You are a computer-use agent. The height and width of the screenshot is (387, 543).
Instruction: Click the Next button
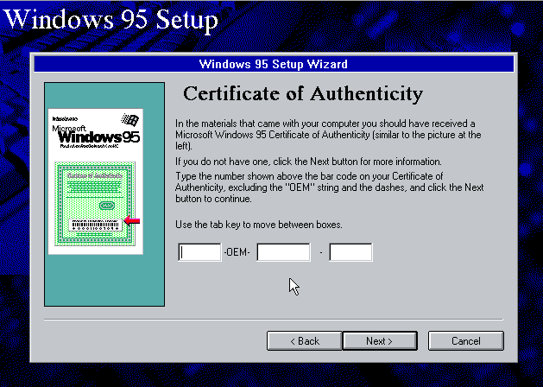click(378, 341)
